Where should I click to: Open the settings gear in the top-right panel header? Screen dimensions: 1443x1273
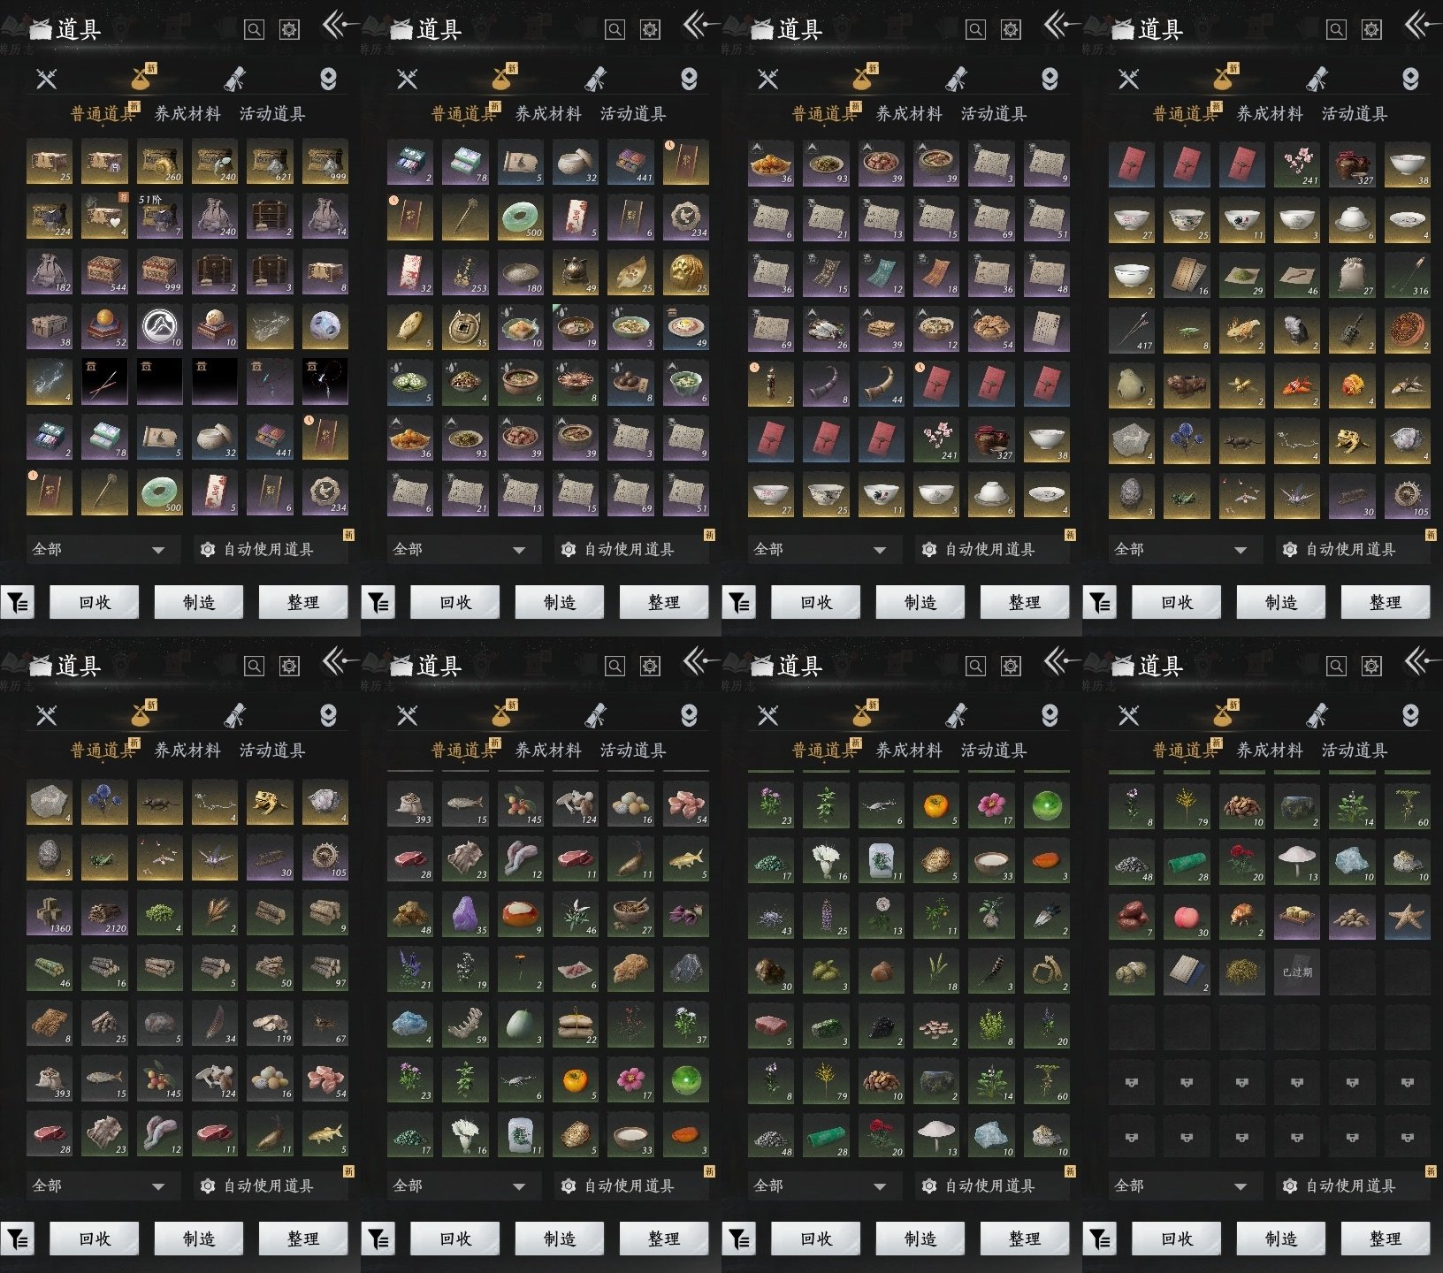pyautogui.click(x=1371, y=29)
